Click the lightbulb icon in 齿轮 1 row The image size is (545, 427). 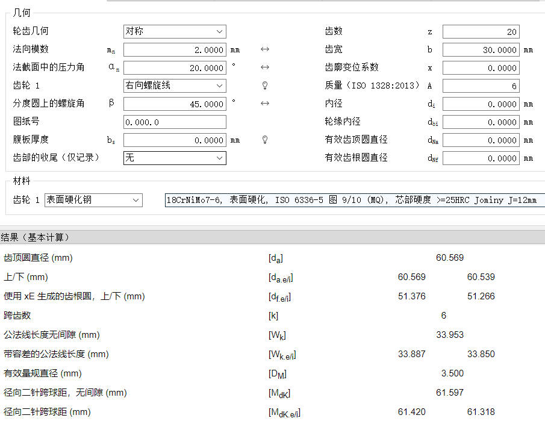tap(265, 86)
